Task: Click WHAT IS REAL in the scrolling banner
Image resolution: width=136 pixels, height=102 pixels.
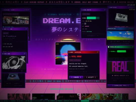Action: pyautogui.click(x=54, y=81)
